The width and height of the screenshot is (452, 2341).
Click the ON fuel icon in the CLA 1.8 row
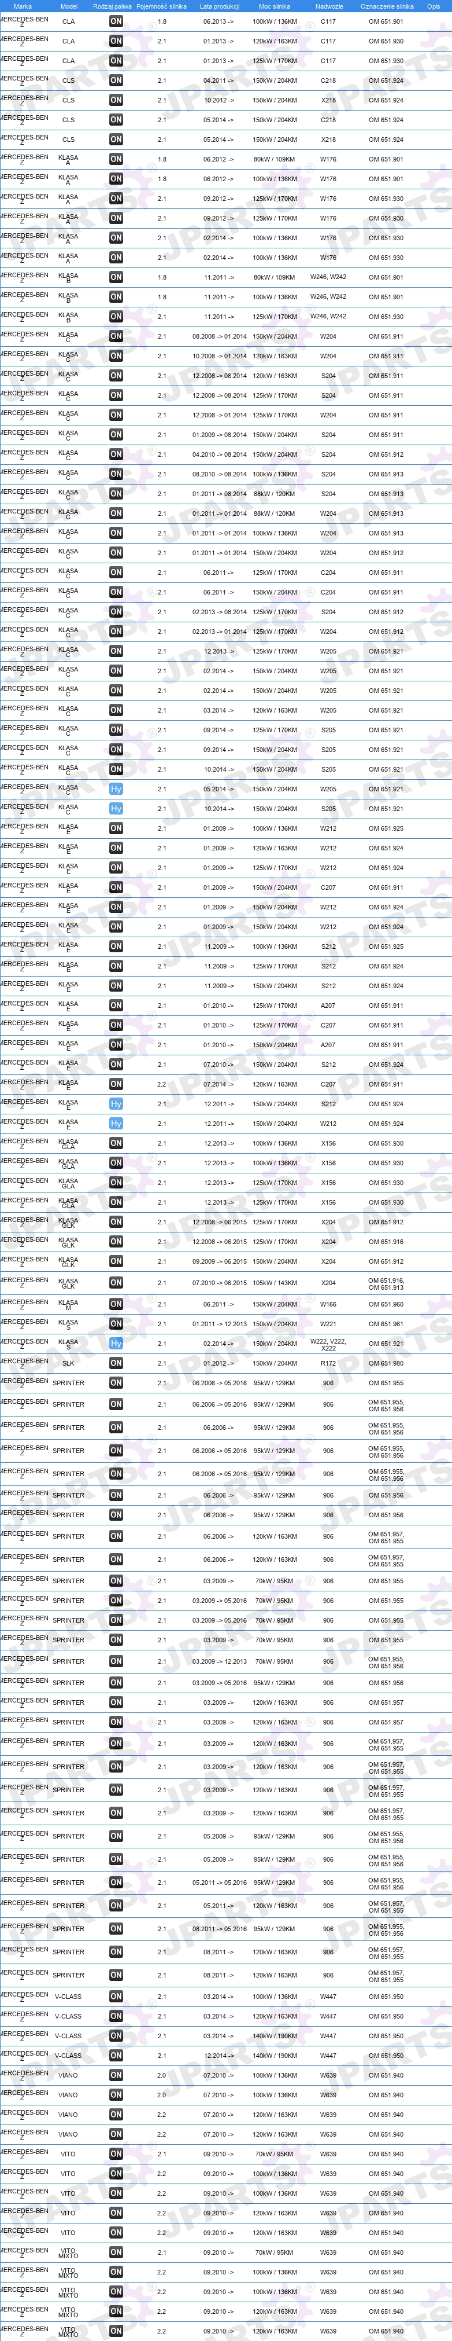[x=116, y=21]
